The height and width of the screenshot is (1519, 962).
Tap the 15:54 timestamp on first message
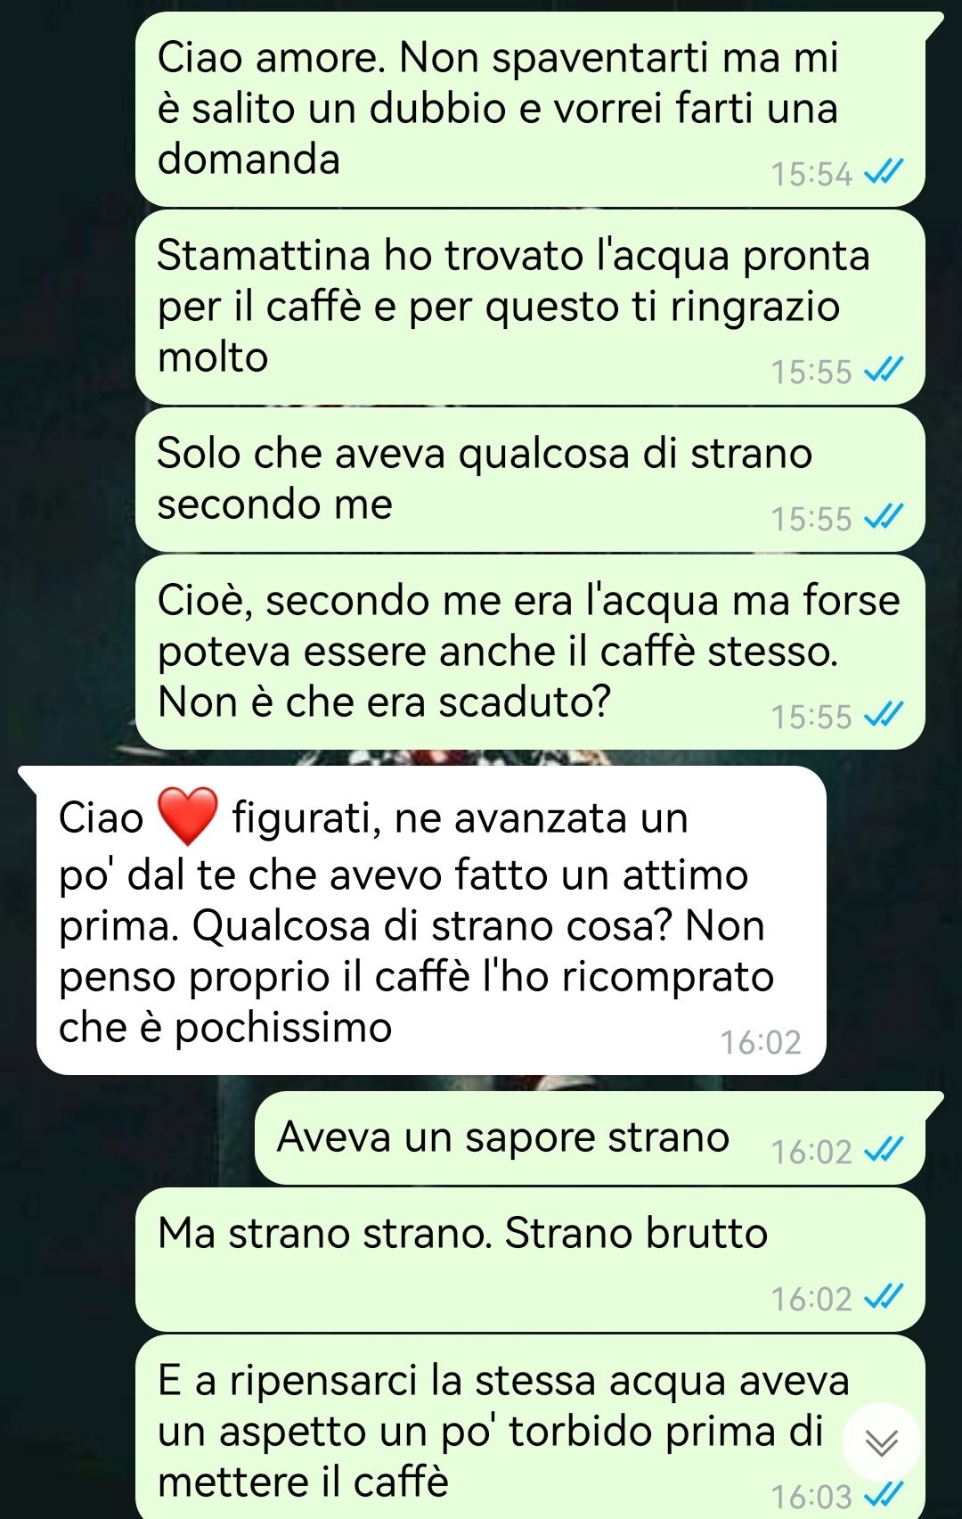pos(811,173)
